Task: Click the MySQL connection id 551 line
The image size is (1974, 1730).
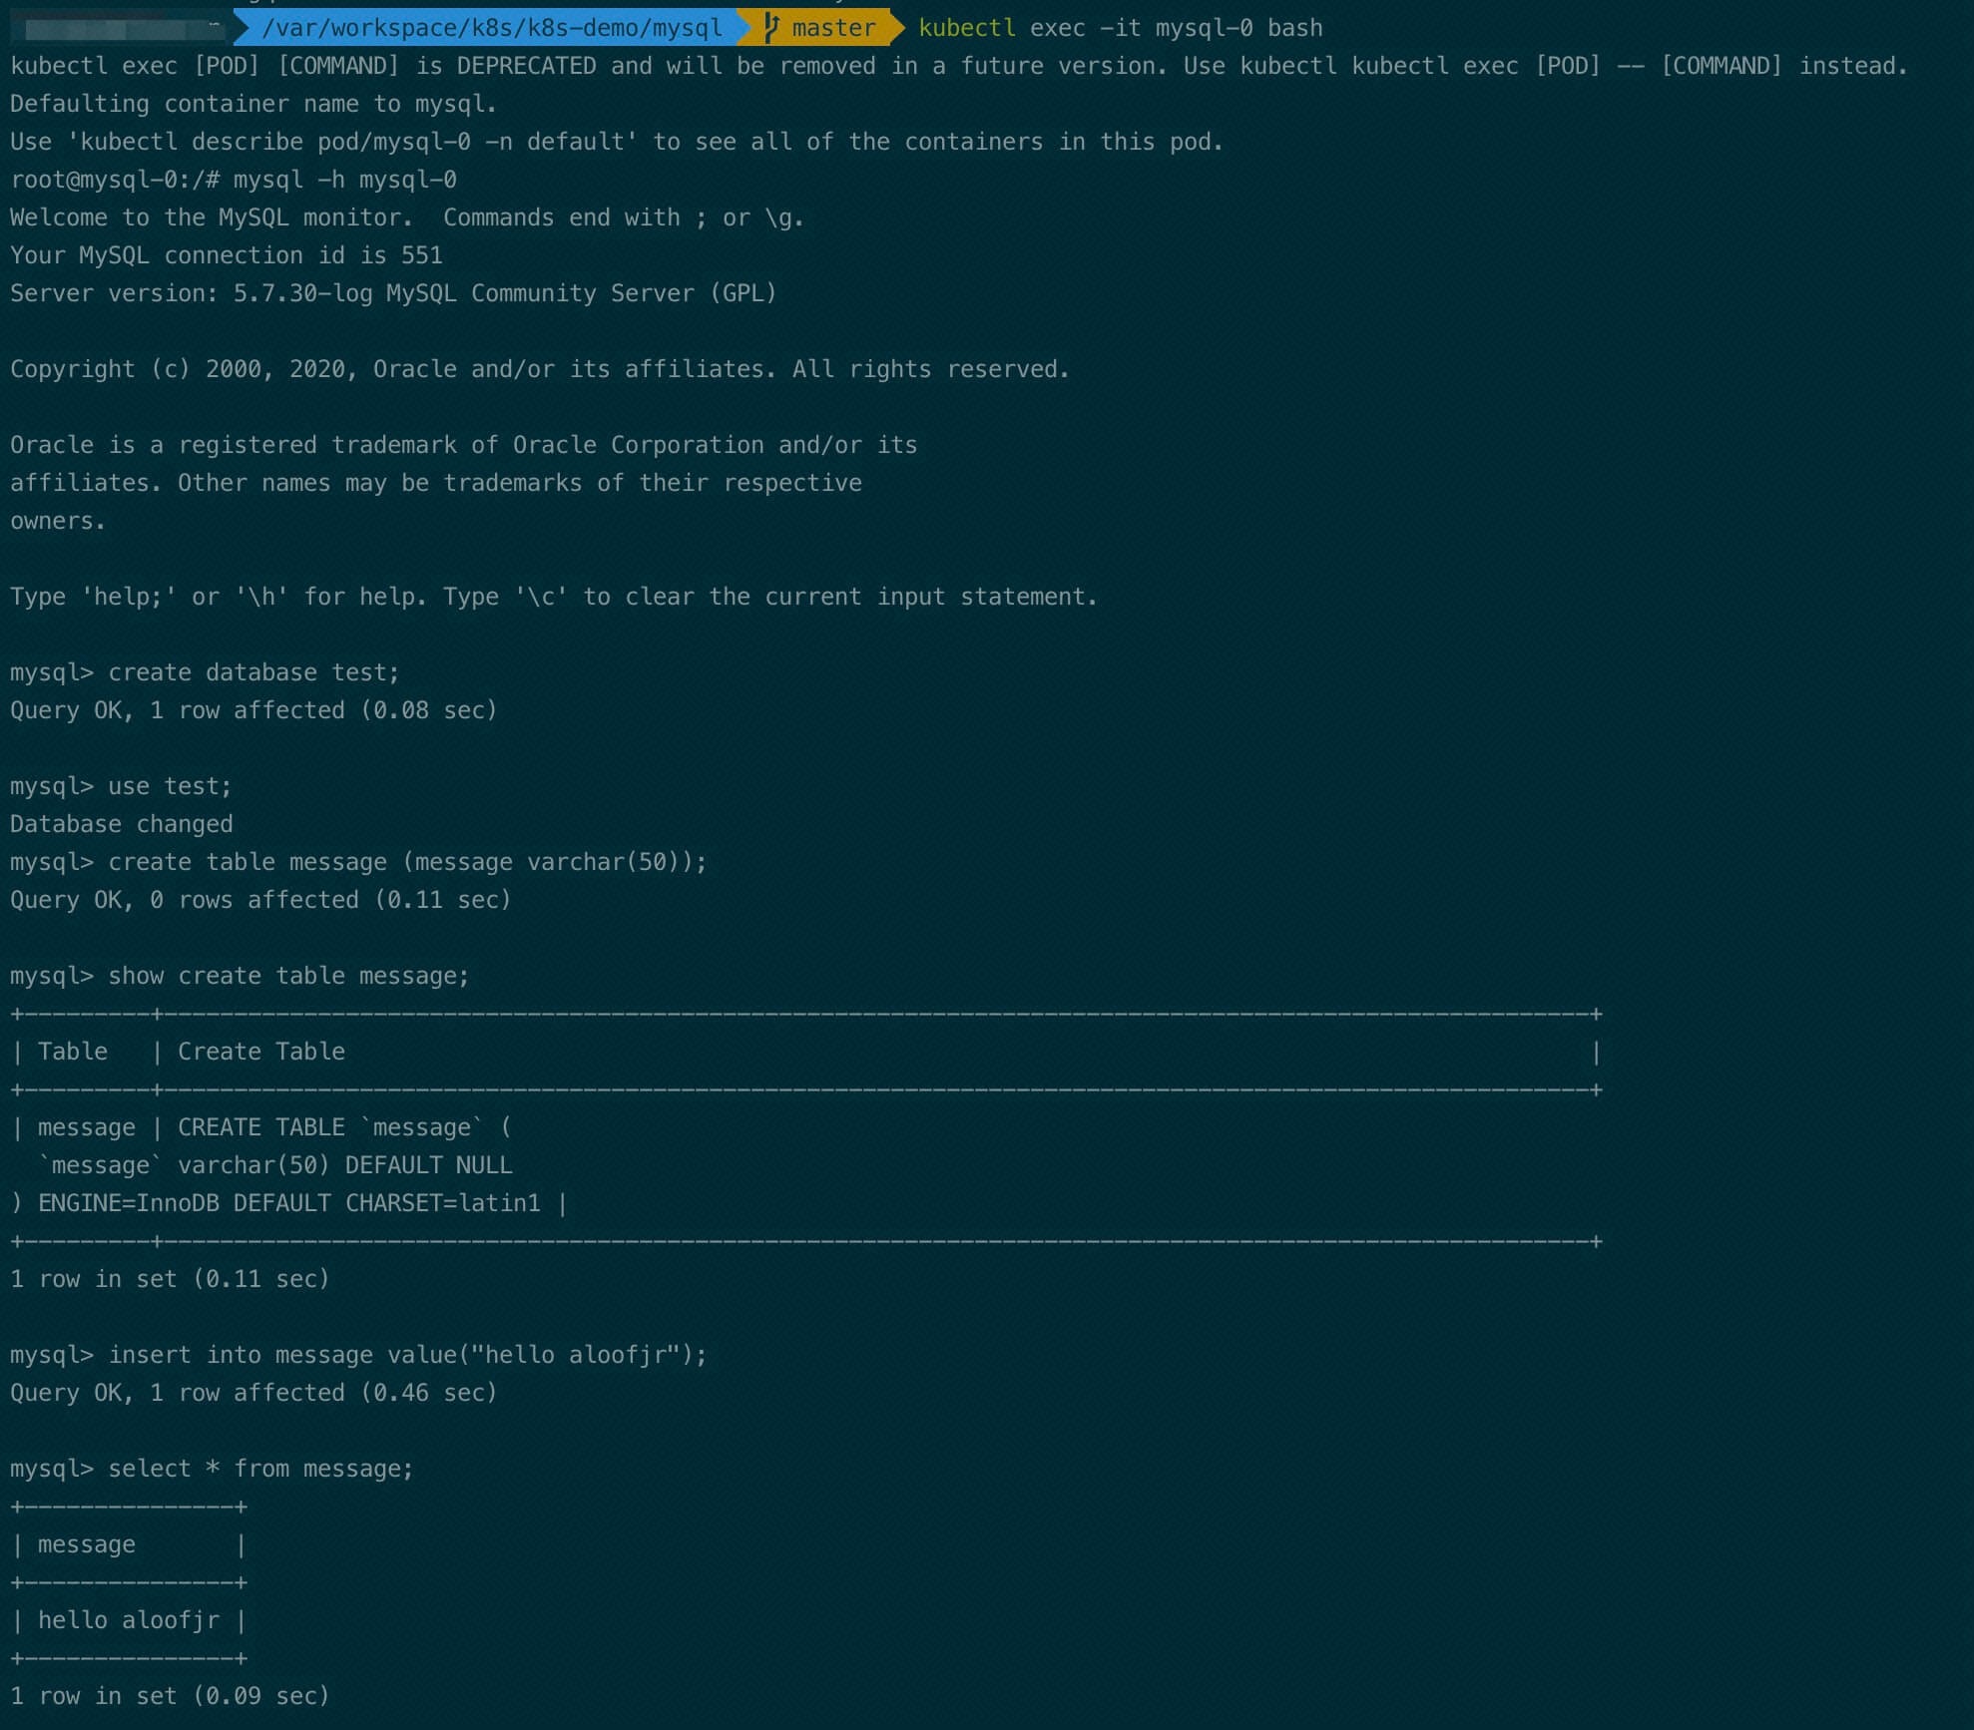Action: click(226, 255)
